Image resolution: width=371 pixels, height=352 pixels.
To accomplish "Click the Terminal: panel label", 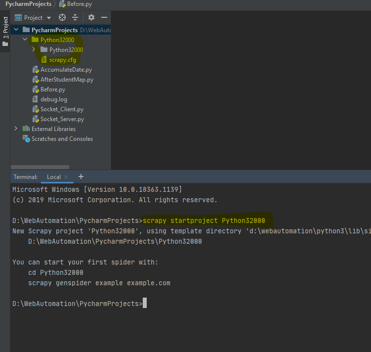I will tap(25, 177).
